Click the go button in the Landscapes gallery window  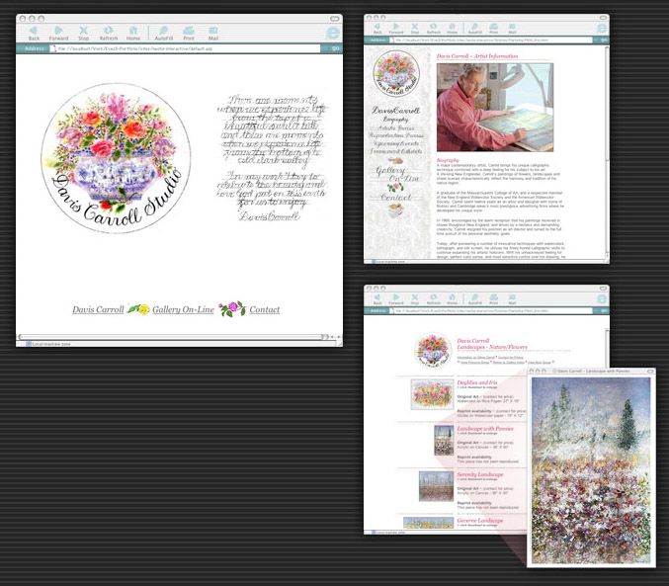pos(604,310)
